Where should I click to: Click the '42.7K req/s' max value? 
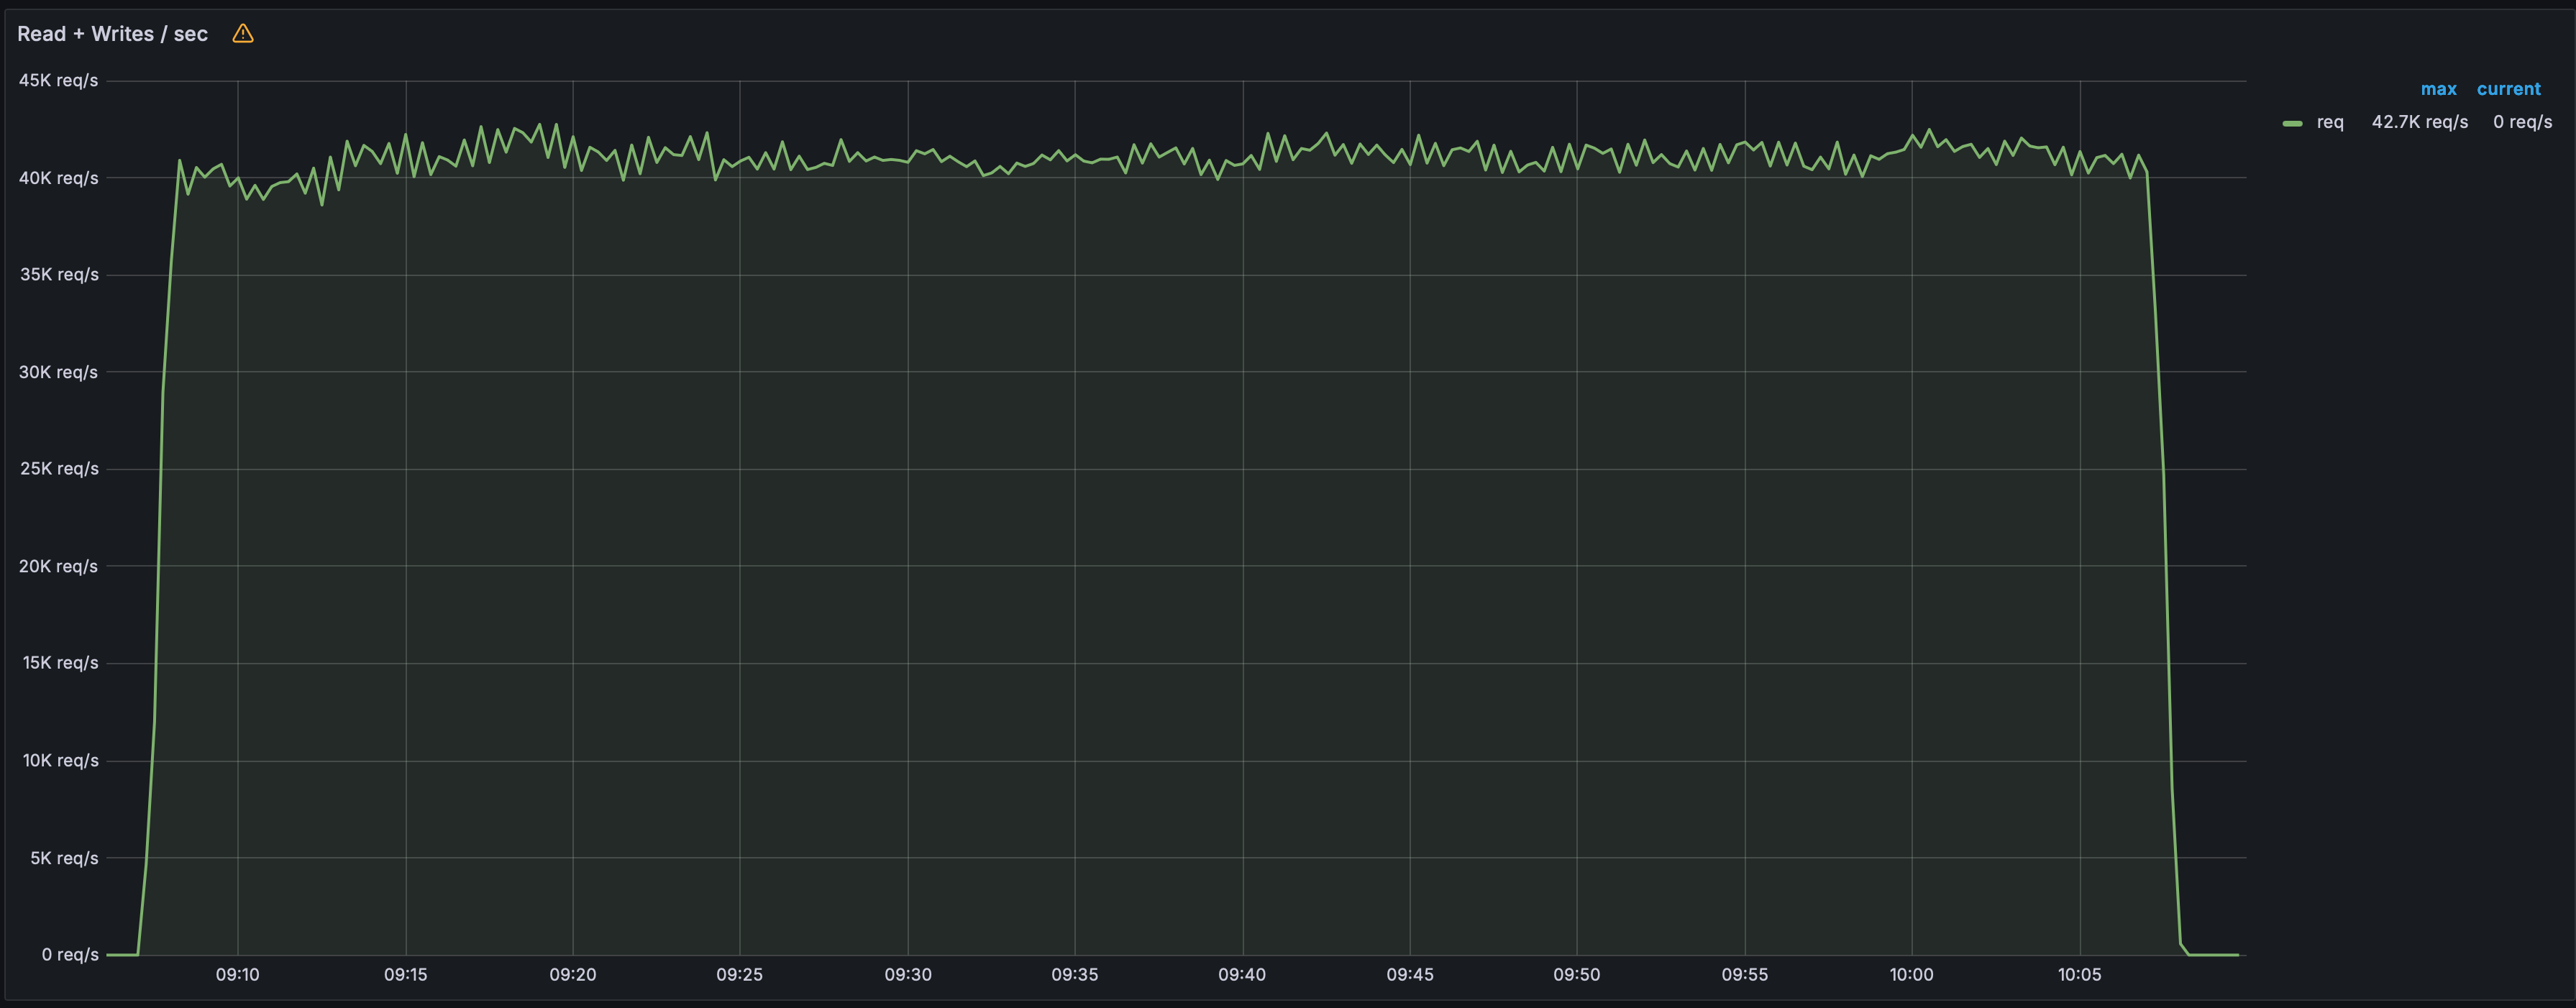(x=2419, y=122)
